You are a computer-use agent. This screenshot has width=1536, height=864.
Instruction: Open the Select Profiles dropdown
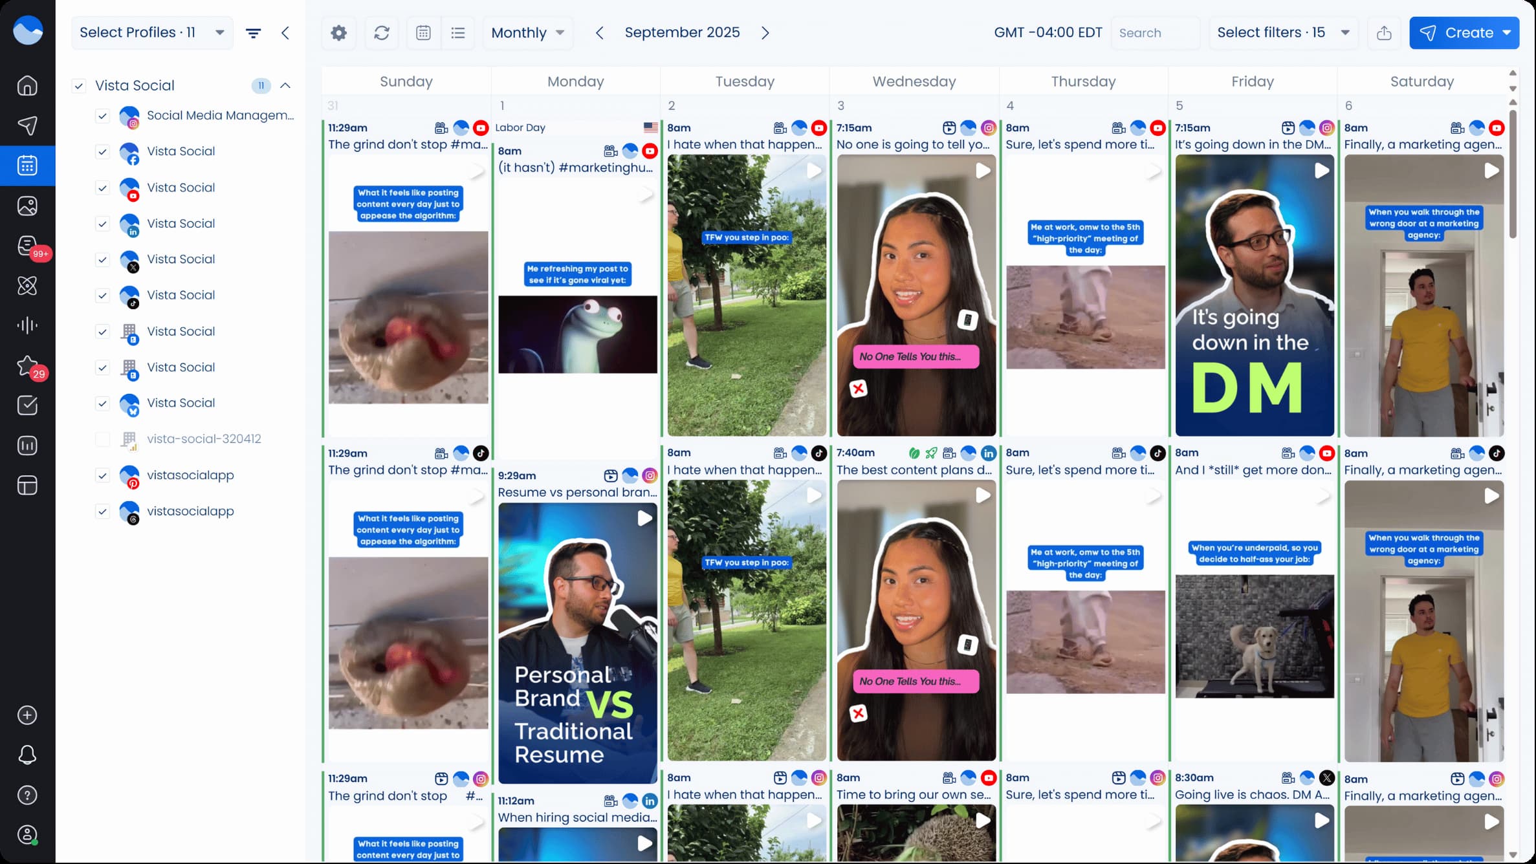point(152,33)
